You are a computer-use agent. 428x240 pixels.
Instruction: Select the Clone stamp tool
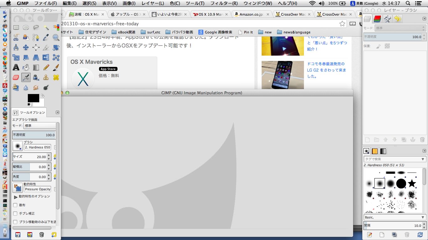point(46,77)
